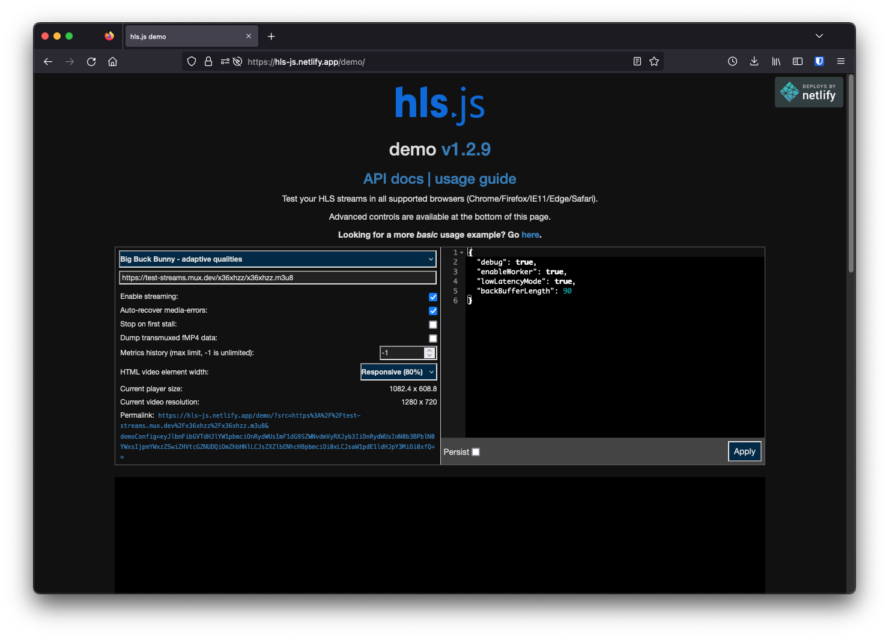Open the pinned Firefox tab icon
This screenshot has width=889, height=638.
[x=109, y=36]
